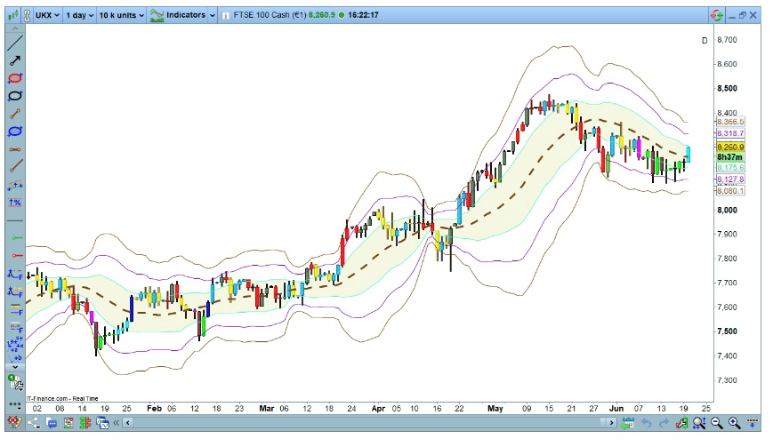Image resolution: width=773 pixels, height=447 pixels.
Task: Select the percentage change measurement tool
Action: [x=15, y=203]
